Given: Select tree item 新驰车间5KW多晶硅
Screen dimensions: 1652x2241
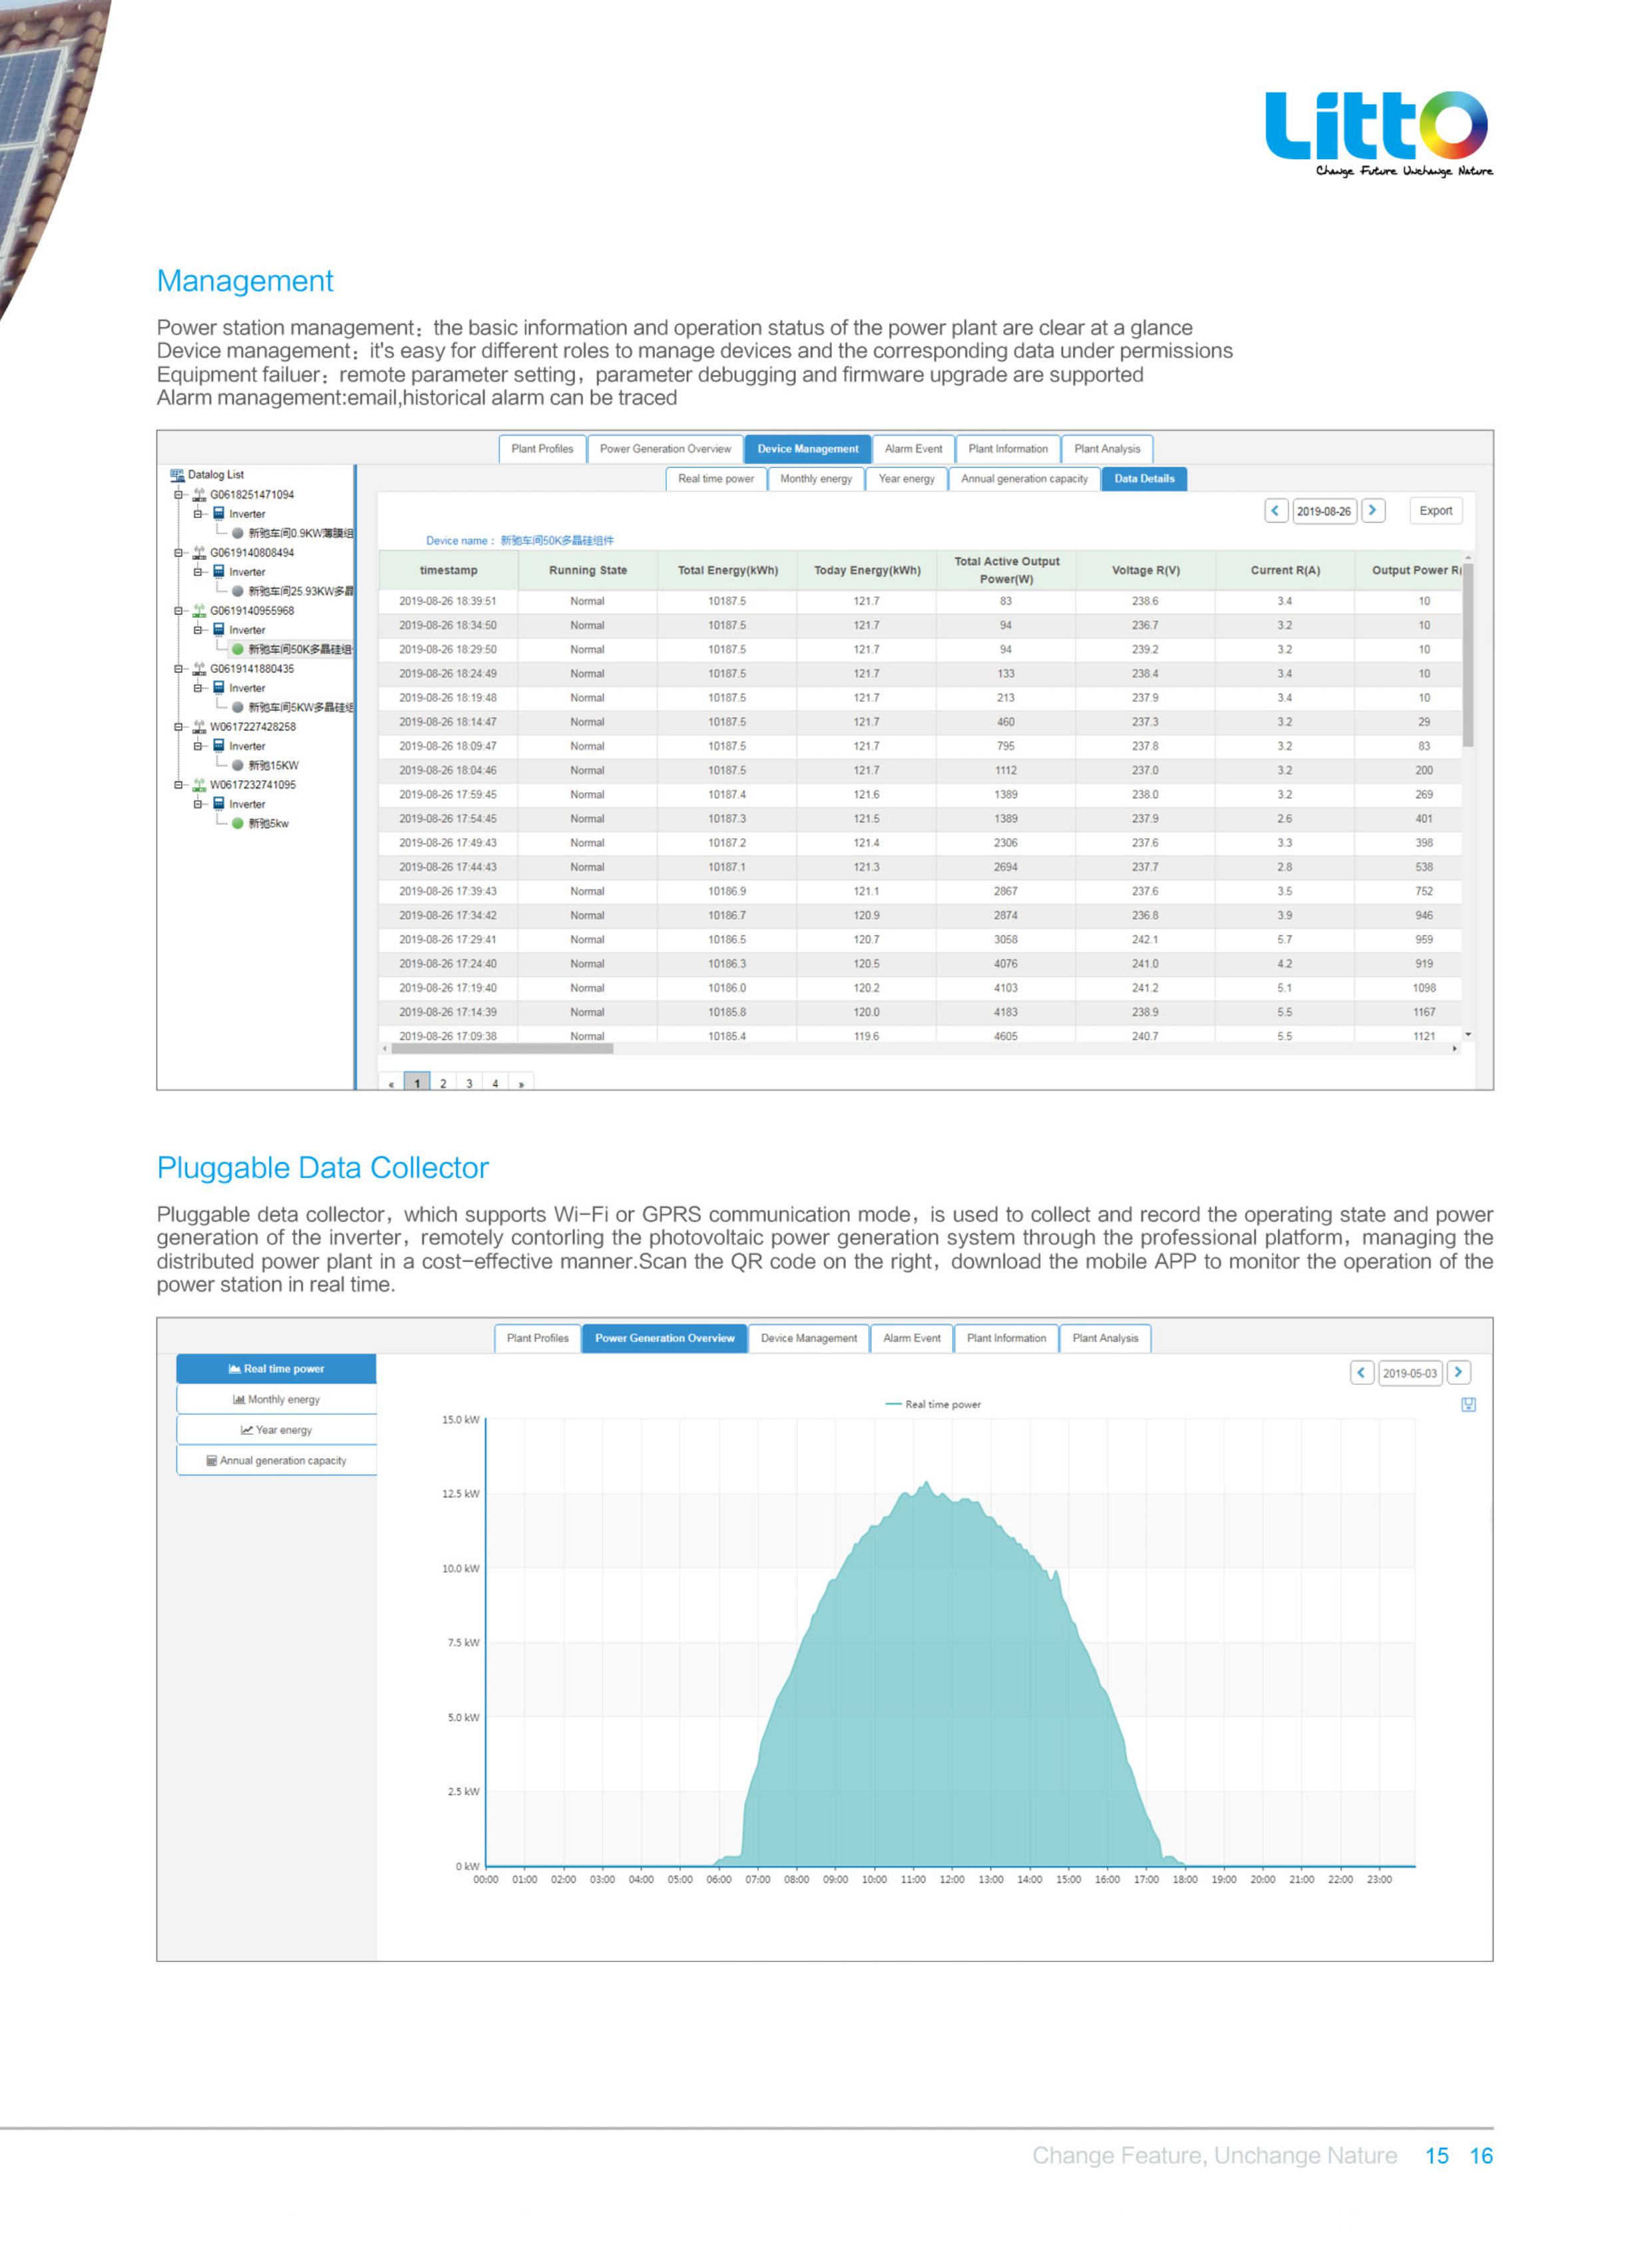Looking at the screenshot, I should (300, 707).
